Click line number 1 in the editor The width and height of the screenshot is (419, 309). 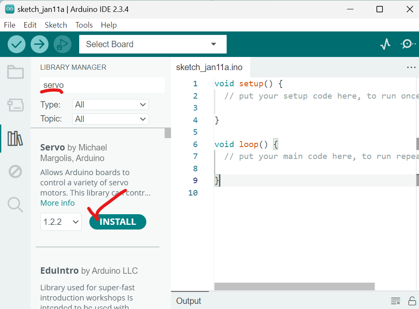(x=195, y=84)
